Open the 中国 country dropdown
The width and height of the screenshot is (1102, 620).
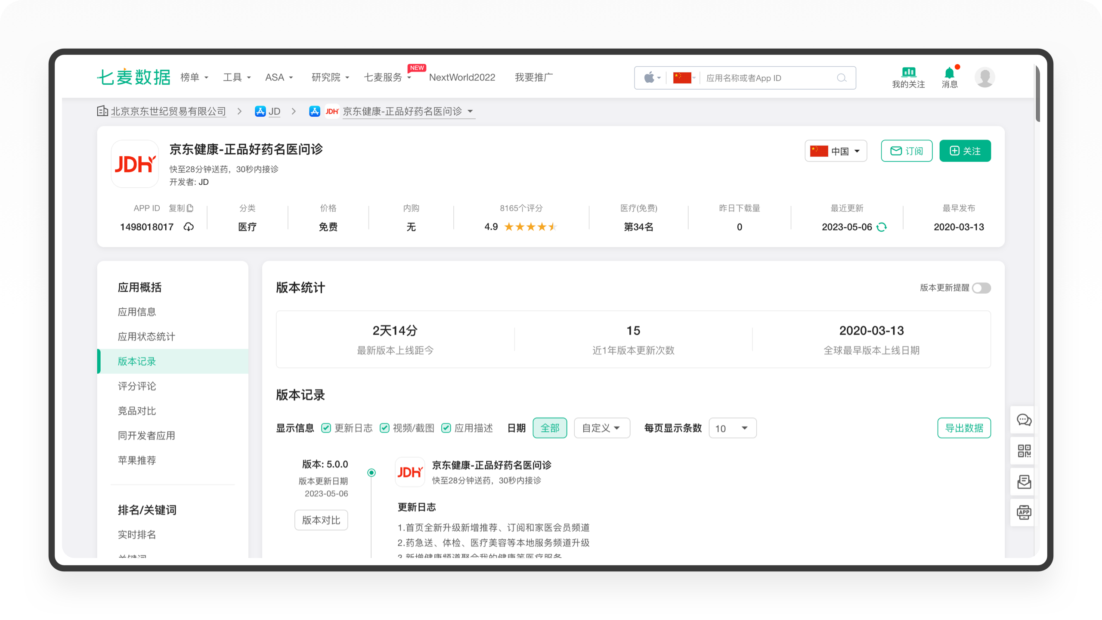point(836,151)
